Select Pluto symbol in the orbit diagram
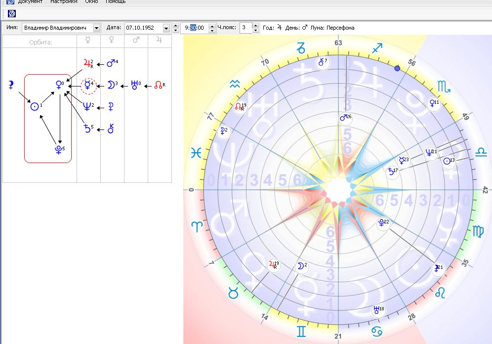Viewport: 492px width, 344px height. coord(59,150)
